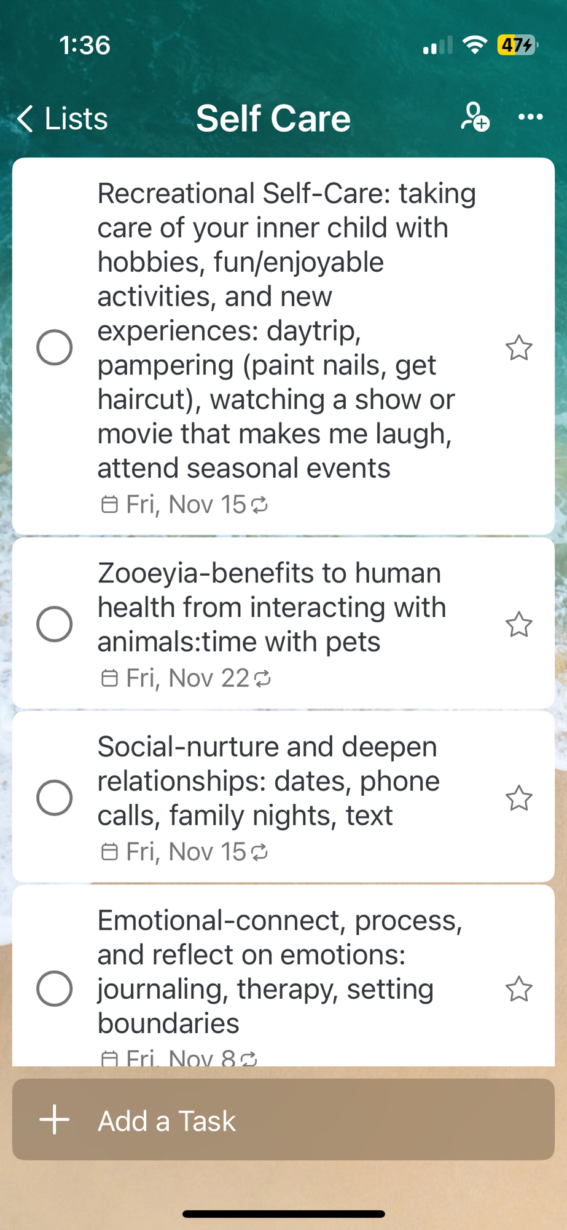Open the Social-nurture relationships task
Viewport: 567px width, 1230px height.
268,780
